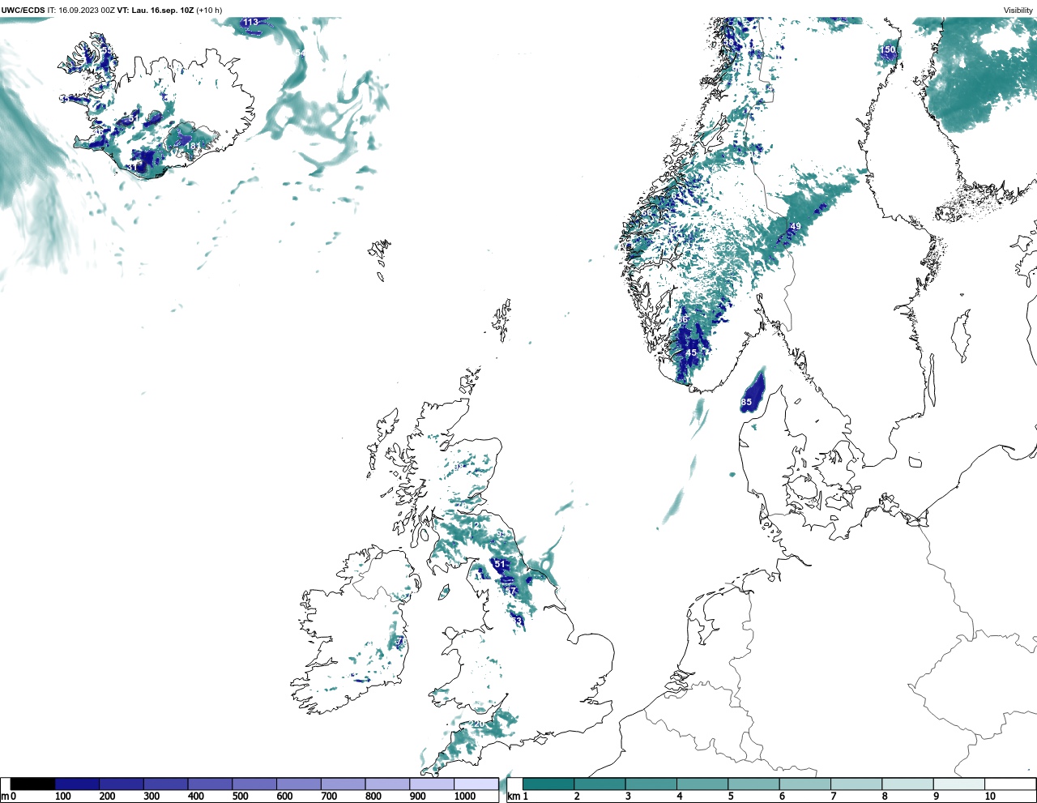
Task: Click the black 0 m visibility legend swatch
Action: point(33,784)
